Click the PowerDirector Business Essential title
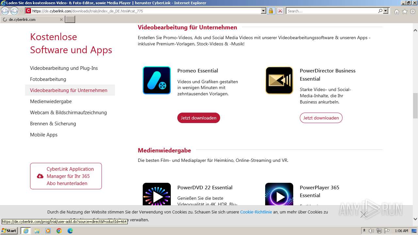This screenshot has width=418, height=235. [328, 75]
